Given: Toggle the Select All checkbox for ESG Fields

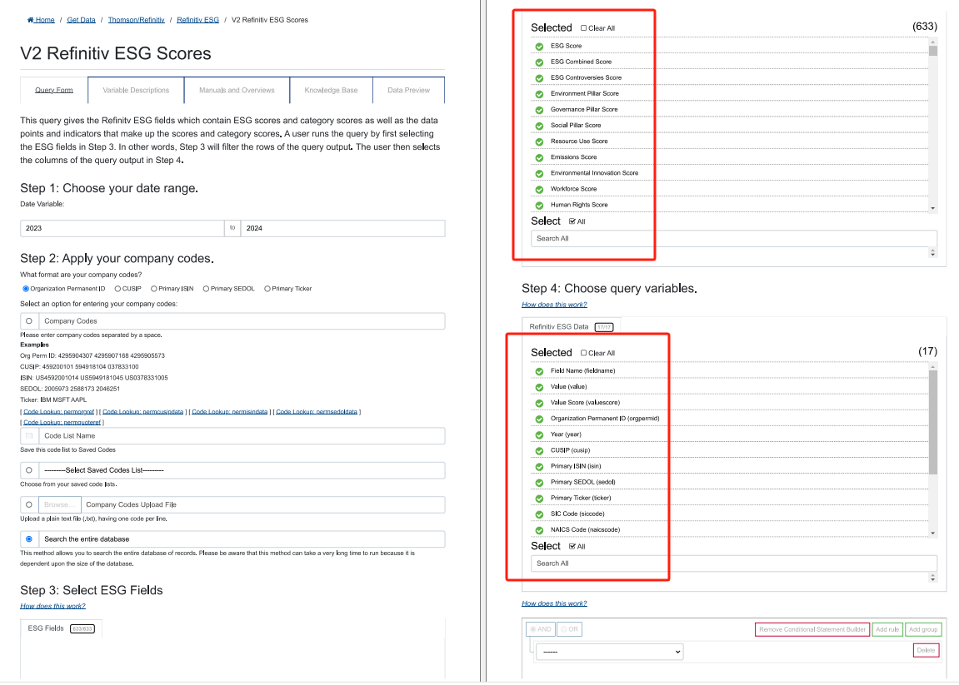Looking at the screenshot, I should pos(572,221).
